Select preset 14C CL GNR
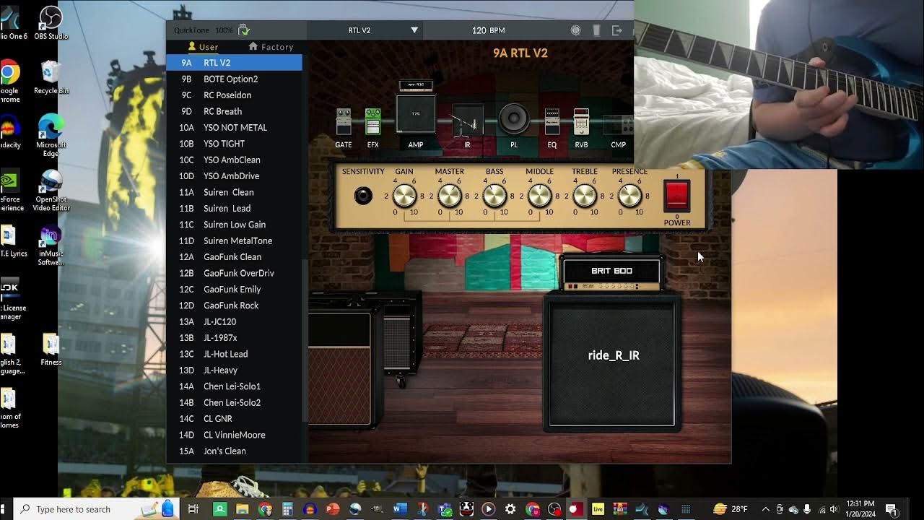The height and width of the screenshot is (520, 924). [x=234, y=419]
